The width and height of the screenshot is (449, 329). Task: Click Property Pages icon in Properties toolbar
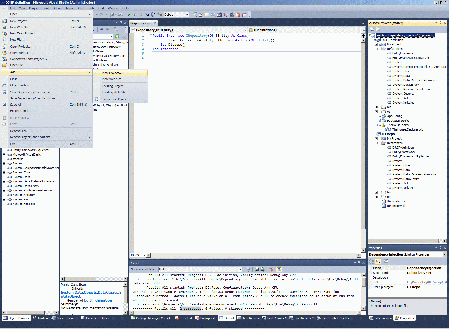click(x=386, y=261)
